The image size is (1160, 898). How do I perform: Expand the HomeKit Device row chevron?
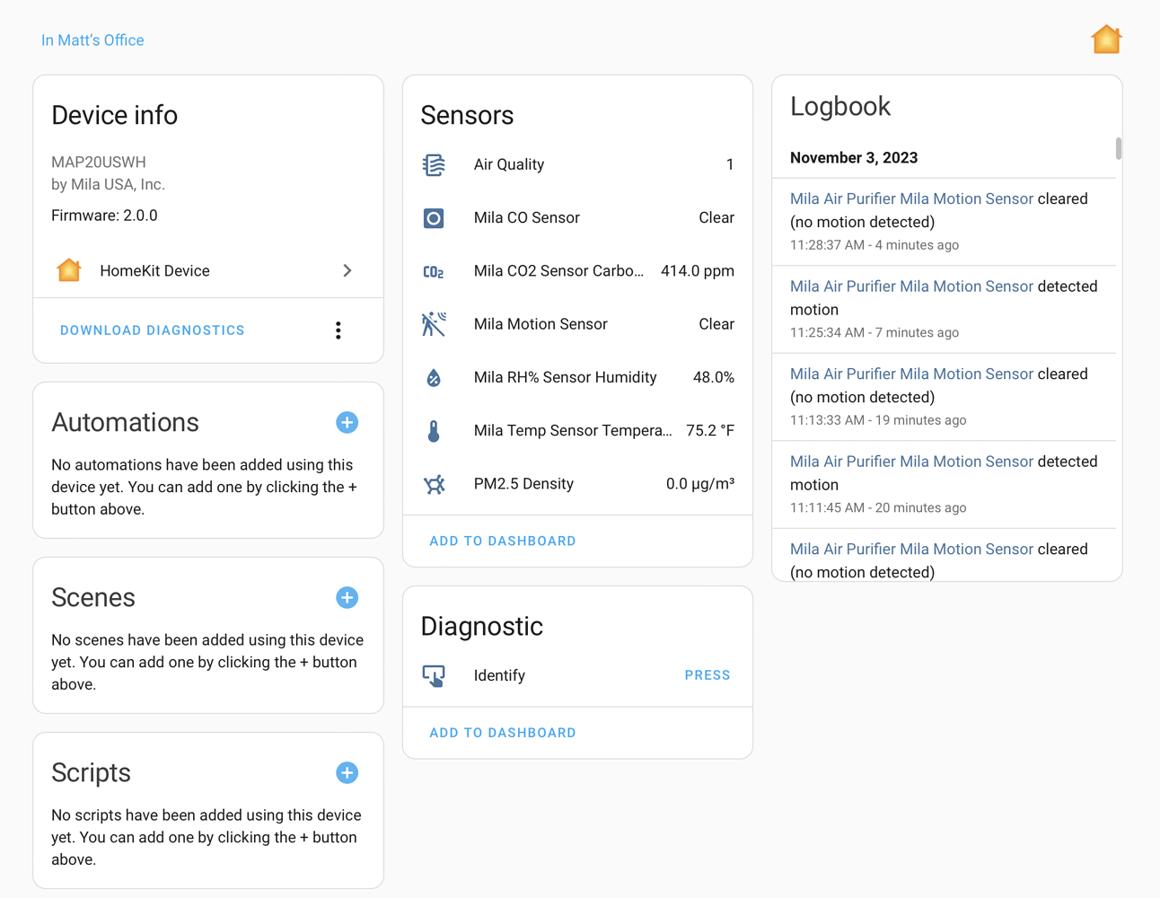[347, 269]
